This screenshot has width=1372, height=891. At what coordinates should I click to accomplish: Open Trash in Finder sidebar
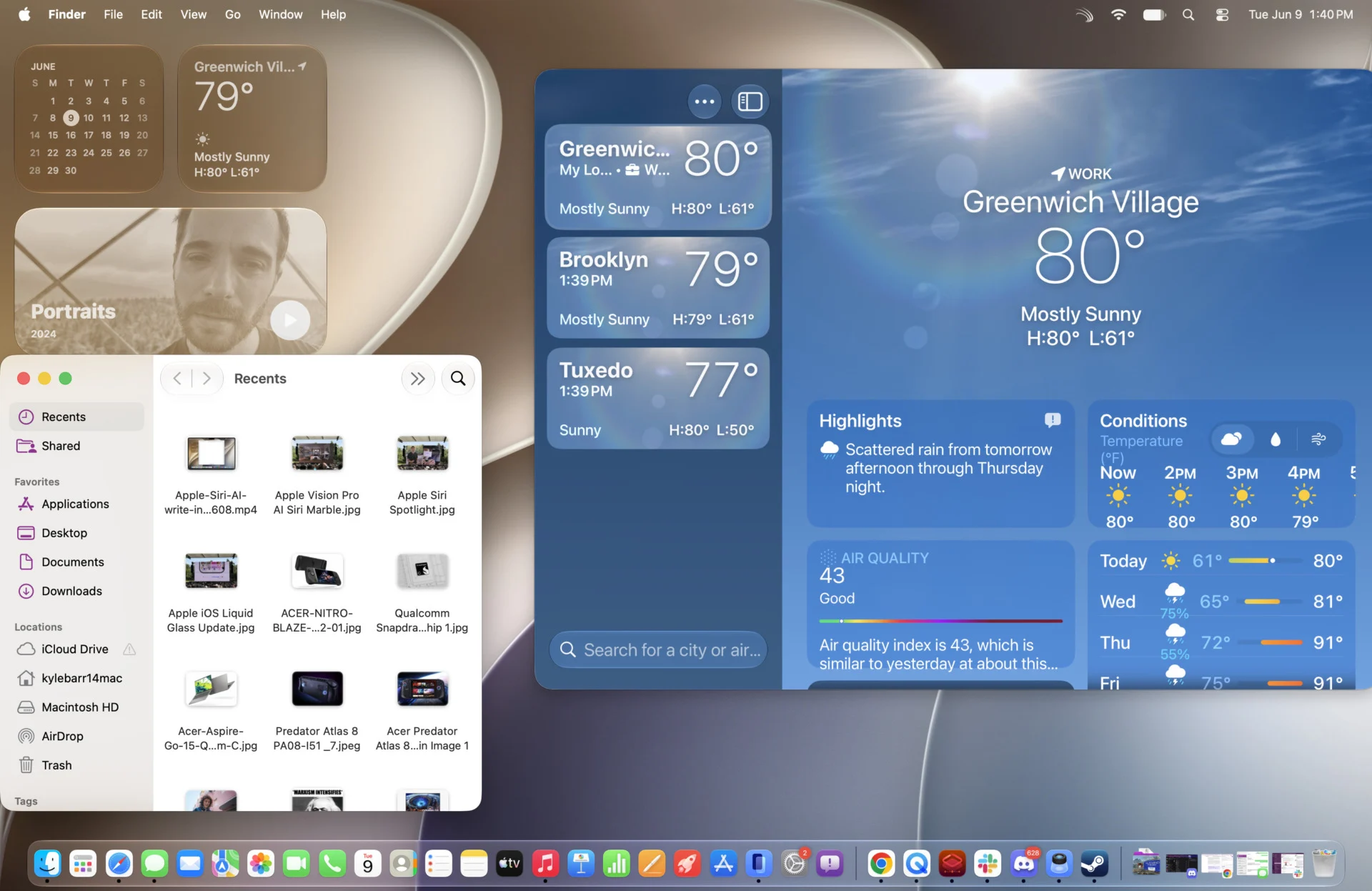point(76,765)
